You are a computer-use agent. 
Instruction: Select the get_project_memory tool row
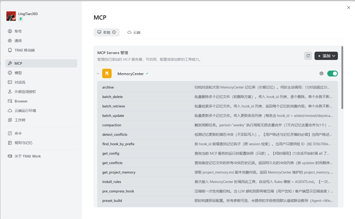218,172
